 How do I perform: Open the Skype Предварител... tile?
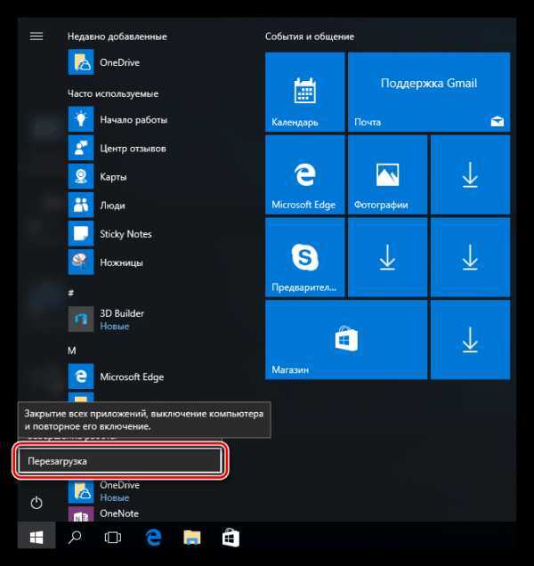click(x=304, y=257)
